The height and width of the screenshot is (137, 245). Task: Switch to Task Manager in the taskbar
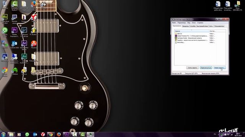90,134
